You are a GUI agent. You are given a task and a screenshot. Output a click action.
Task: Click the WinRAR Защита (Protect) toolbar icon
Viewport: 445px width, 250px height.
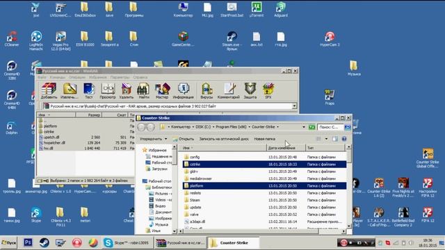[250, 91]
